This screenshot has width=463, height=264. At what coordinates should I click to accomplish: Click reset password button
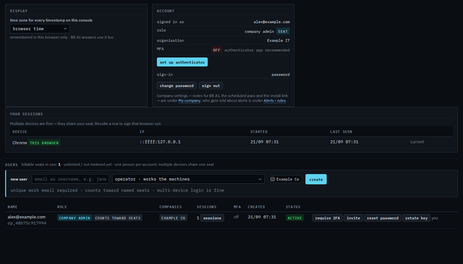point(383,218)
